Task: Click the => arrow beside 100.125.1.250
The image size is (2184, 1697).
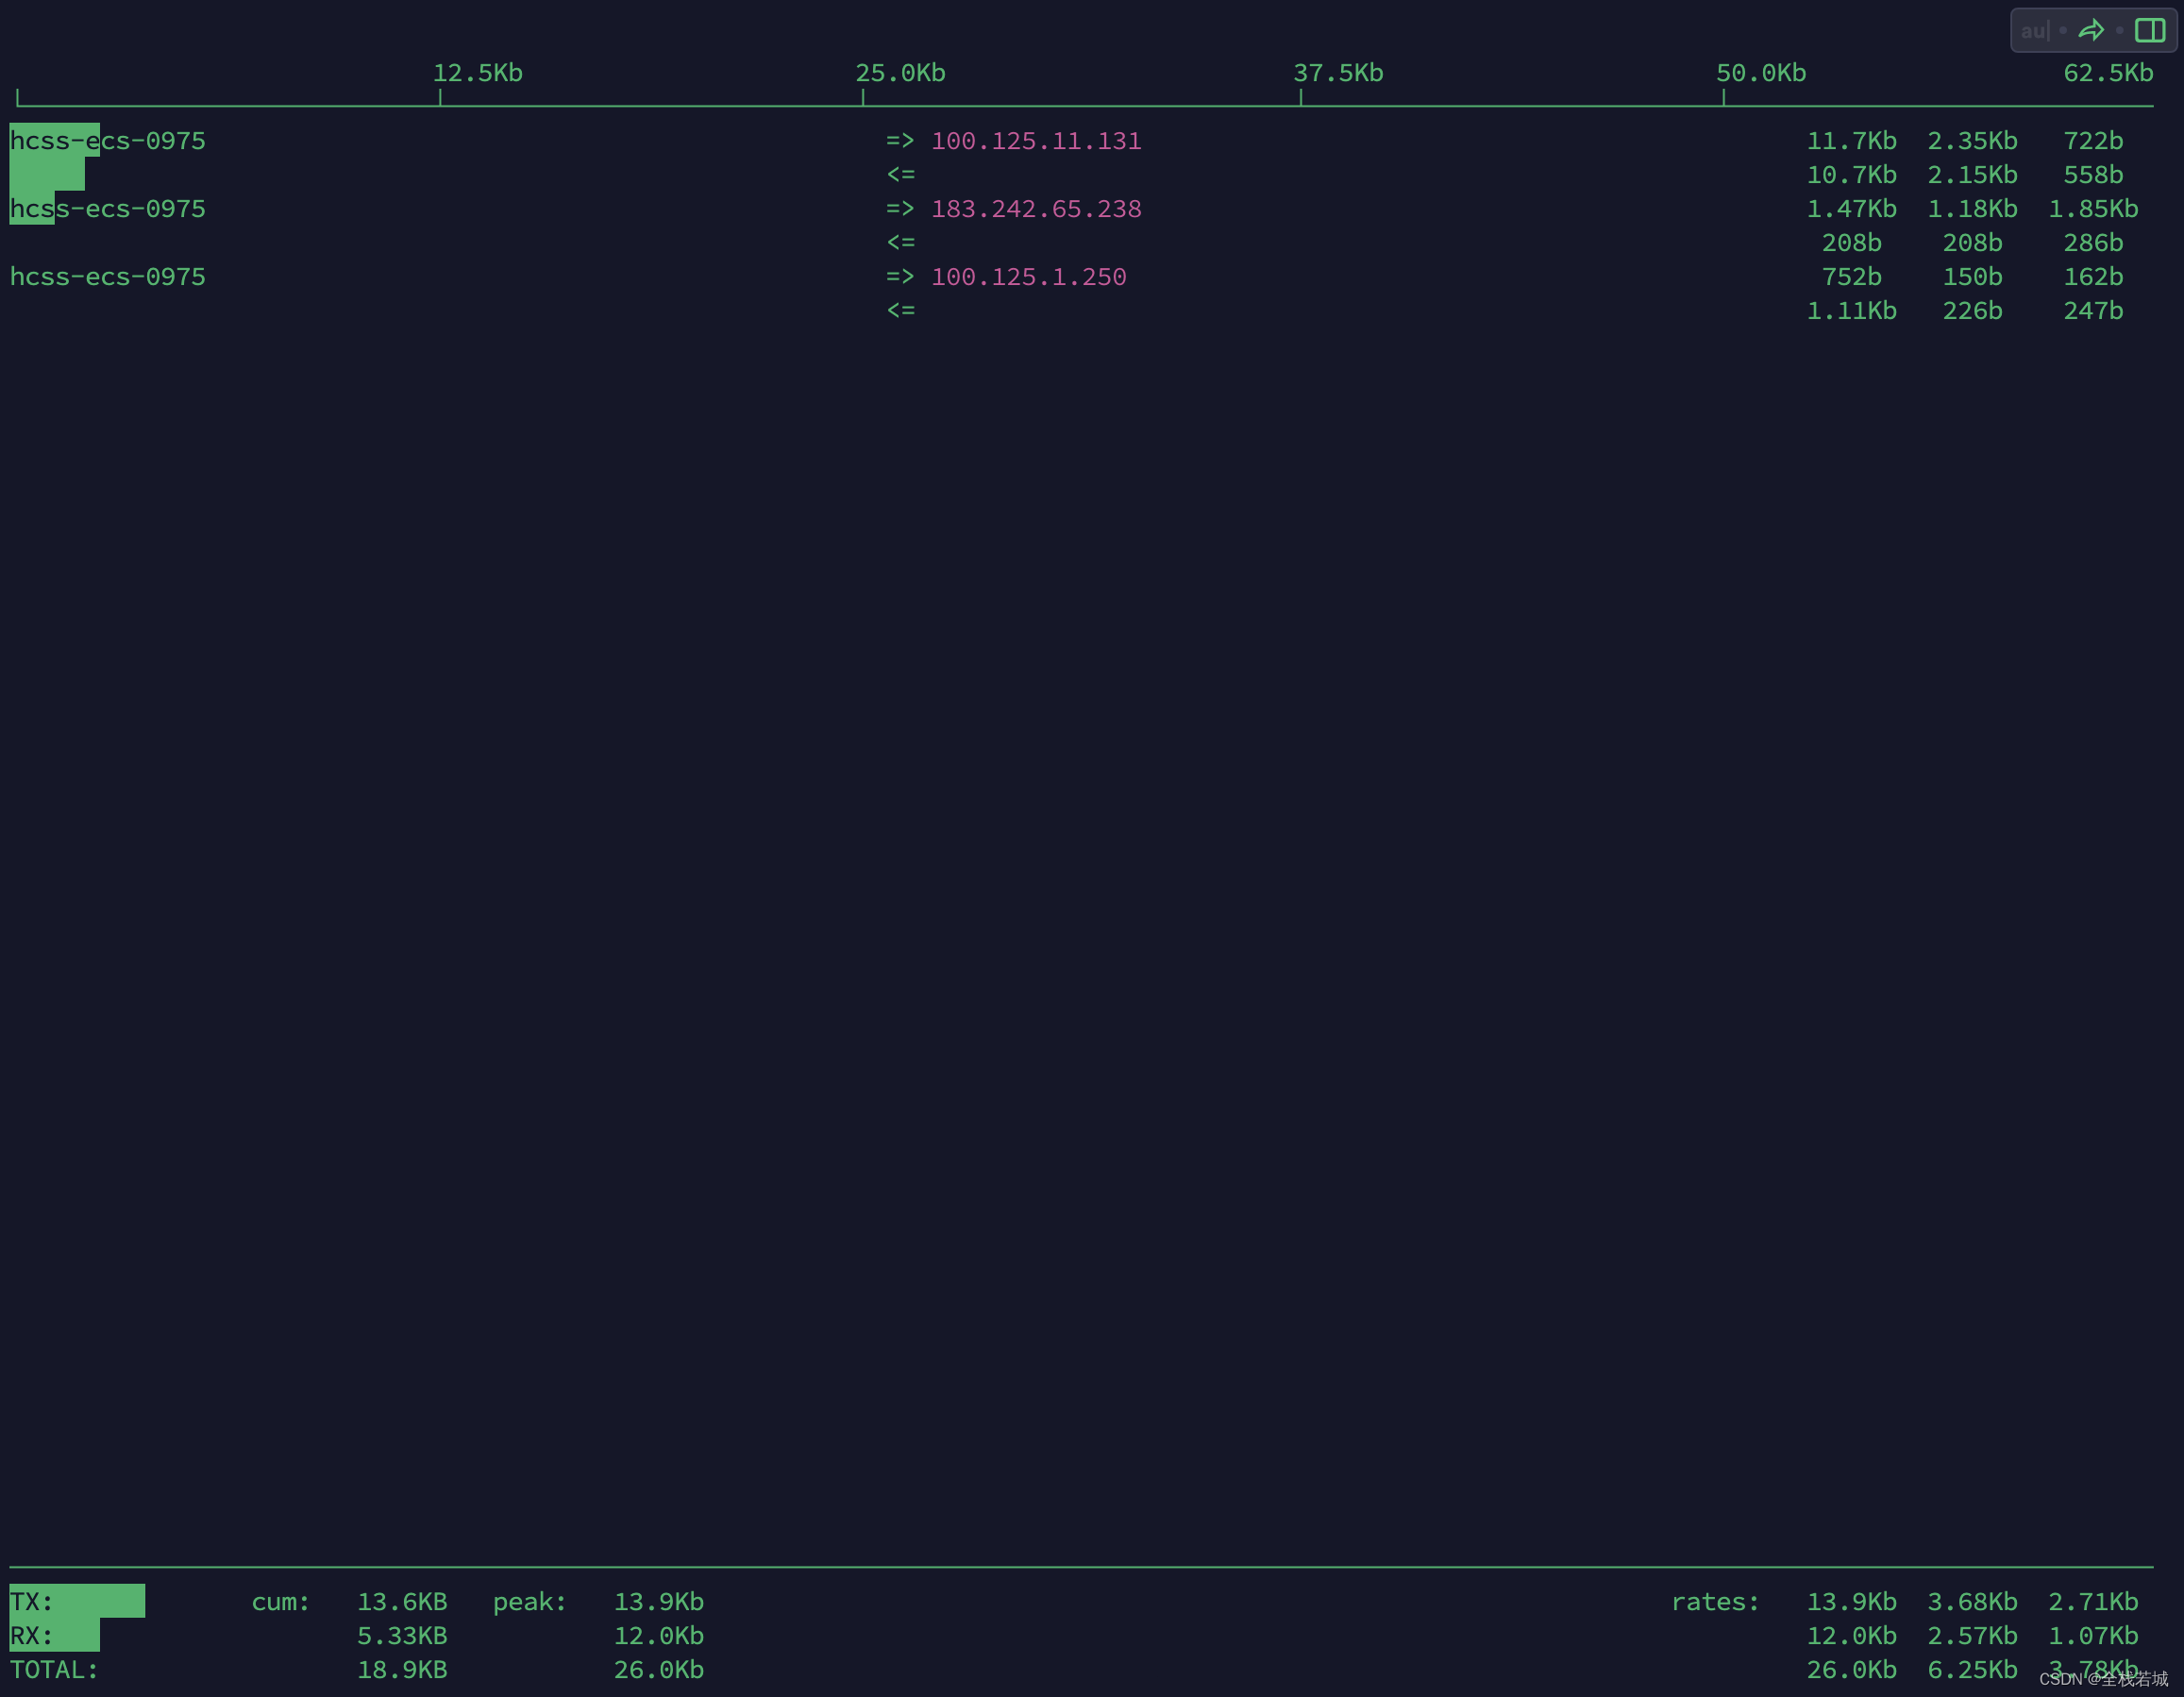Action: (x=901, y=277)
